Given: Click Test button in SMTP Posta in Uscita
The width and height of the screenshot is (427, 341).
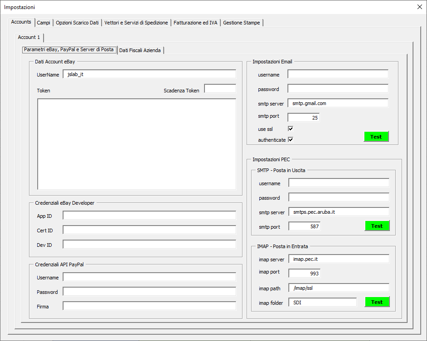Looking at the screenshot, I should pos(377,226).
